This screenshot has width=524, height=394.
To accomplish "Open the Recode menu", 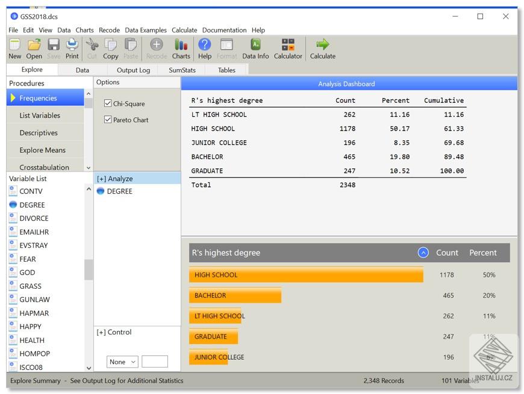I will click(x=109, y=30).
